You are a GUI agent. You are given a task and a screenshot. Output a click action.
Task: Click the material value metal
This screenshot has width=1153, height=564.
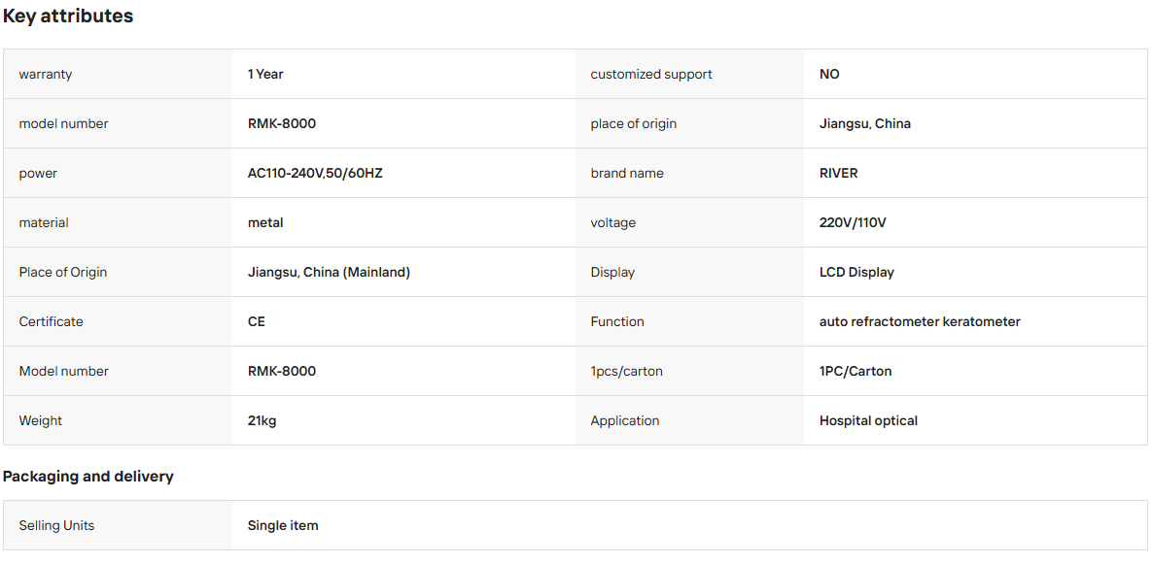(x=265, y=222)
